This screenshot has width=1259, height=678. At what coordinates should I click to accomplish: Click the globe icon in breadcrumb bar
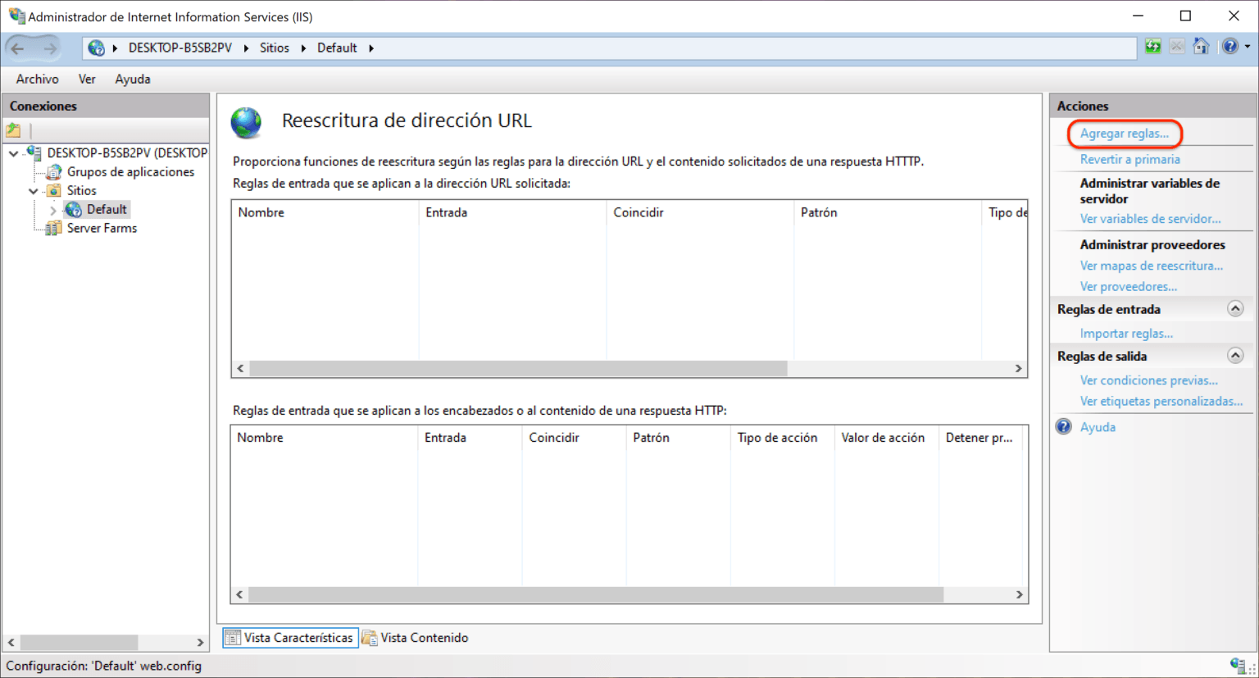click(97, 48)
